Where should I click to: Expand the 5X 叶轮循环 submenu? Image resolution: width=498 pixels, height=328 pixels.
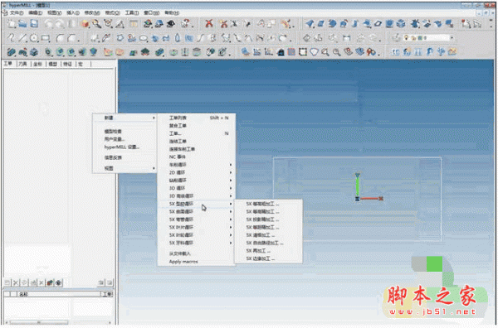point(197,235)
